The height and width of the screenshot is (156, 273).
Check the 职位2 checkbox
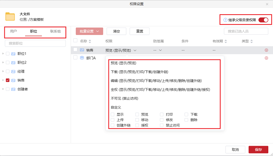click(8, 63)
